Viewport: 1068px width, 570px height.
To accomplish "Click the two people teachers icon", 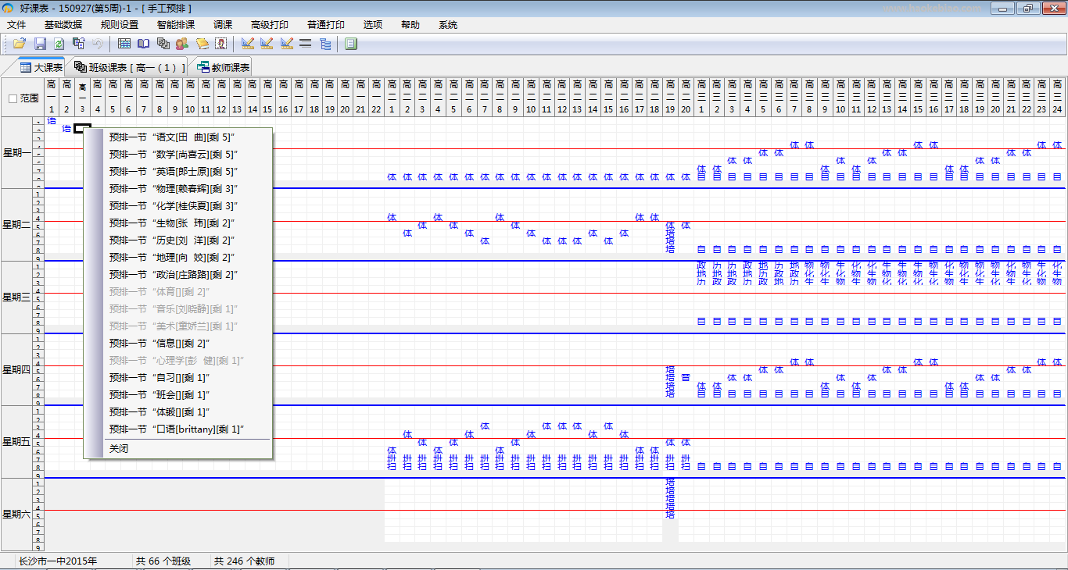I will coord(182,44).
